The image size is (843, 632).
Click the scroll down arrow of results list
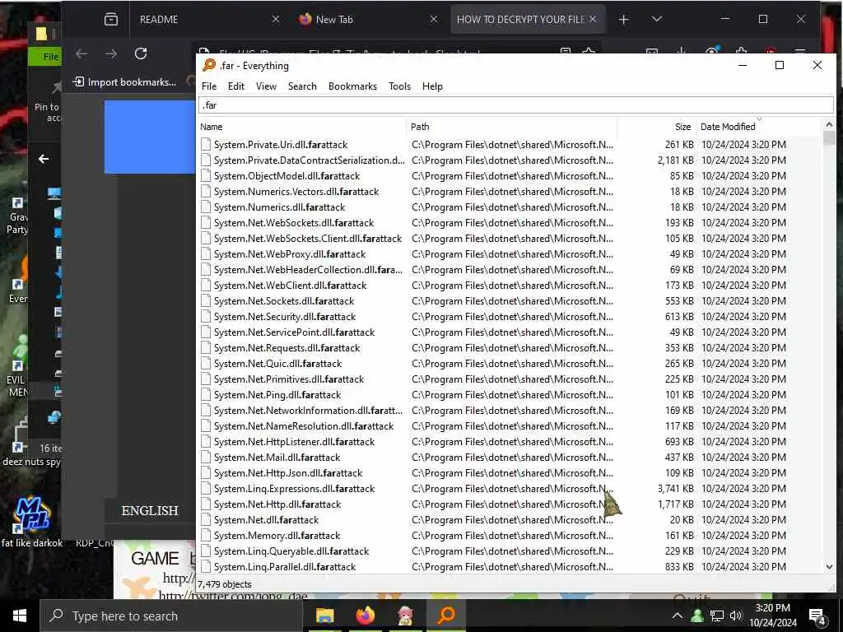(x=828, y=567)
